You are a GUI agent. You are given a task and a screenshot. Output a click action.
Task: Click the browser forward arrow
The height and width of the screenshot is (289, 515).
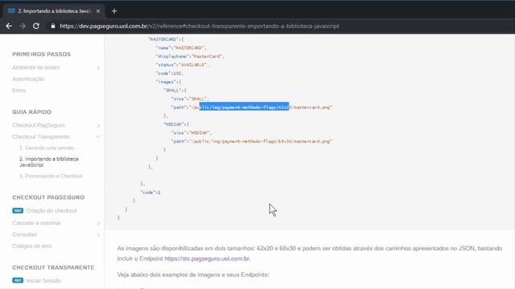point(23,26)
